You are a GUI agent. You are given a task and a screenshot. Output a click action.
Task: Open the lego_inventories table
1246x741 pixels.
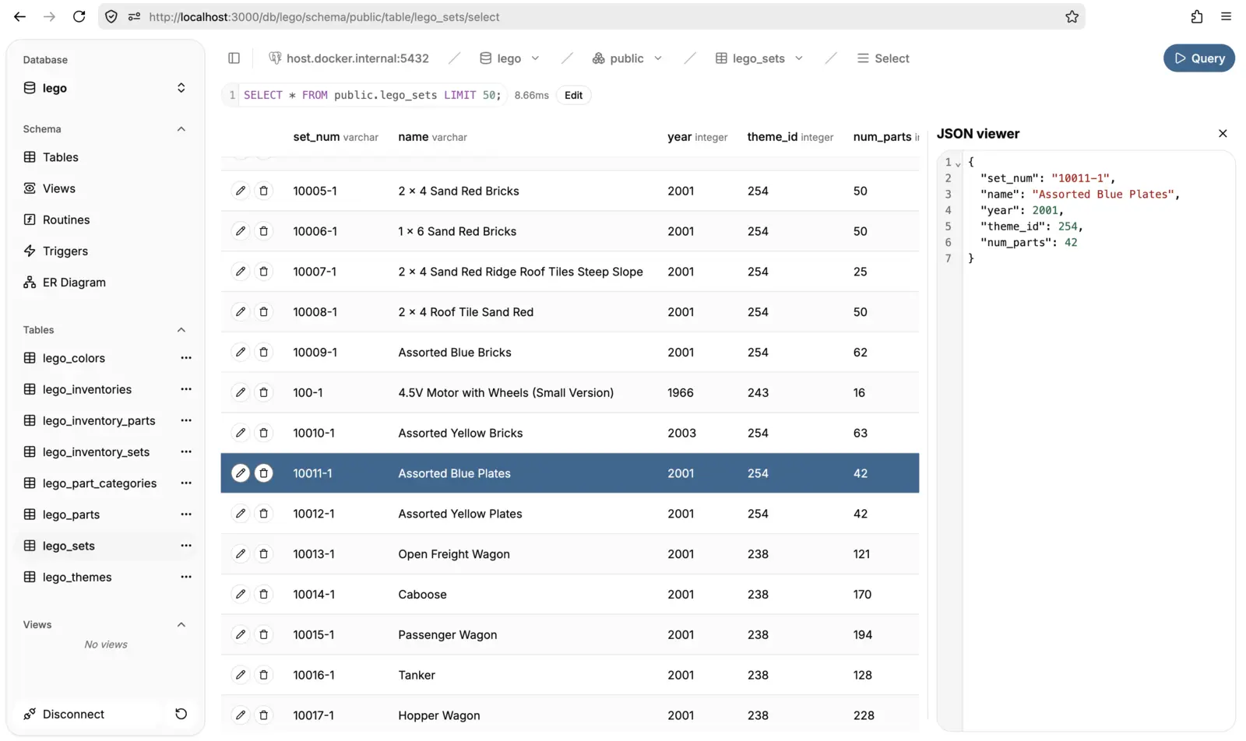point(87,389)
